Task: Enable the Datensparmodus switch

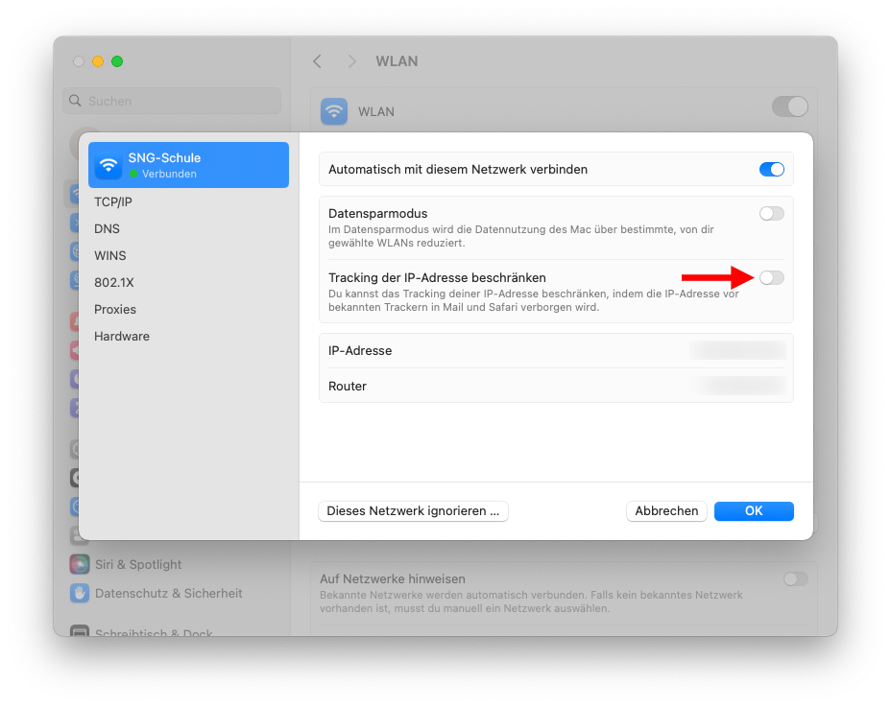Action: pyautogui.click(x=771, y=214)
